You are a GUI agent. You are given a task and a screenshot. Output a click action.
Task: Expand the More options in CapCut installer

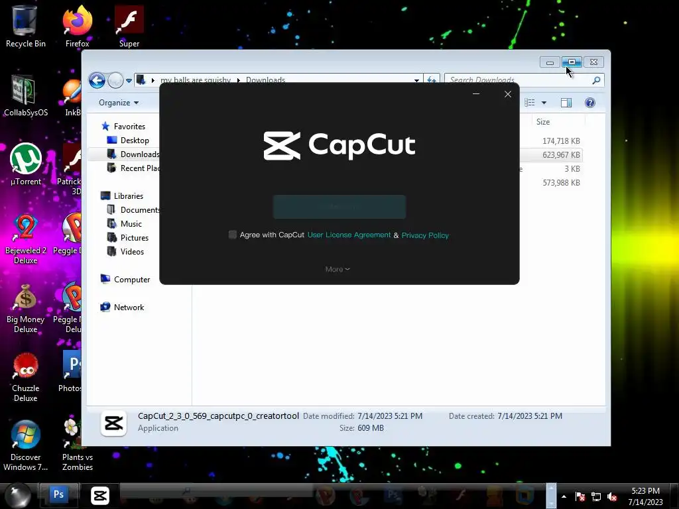(338, 269)
